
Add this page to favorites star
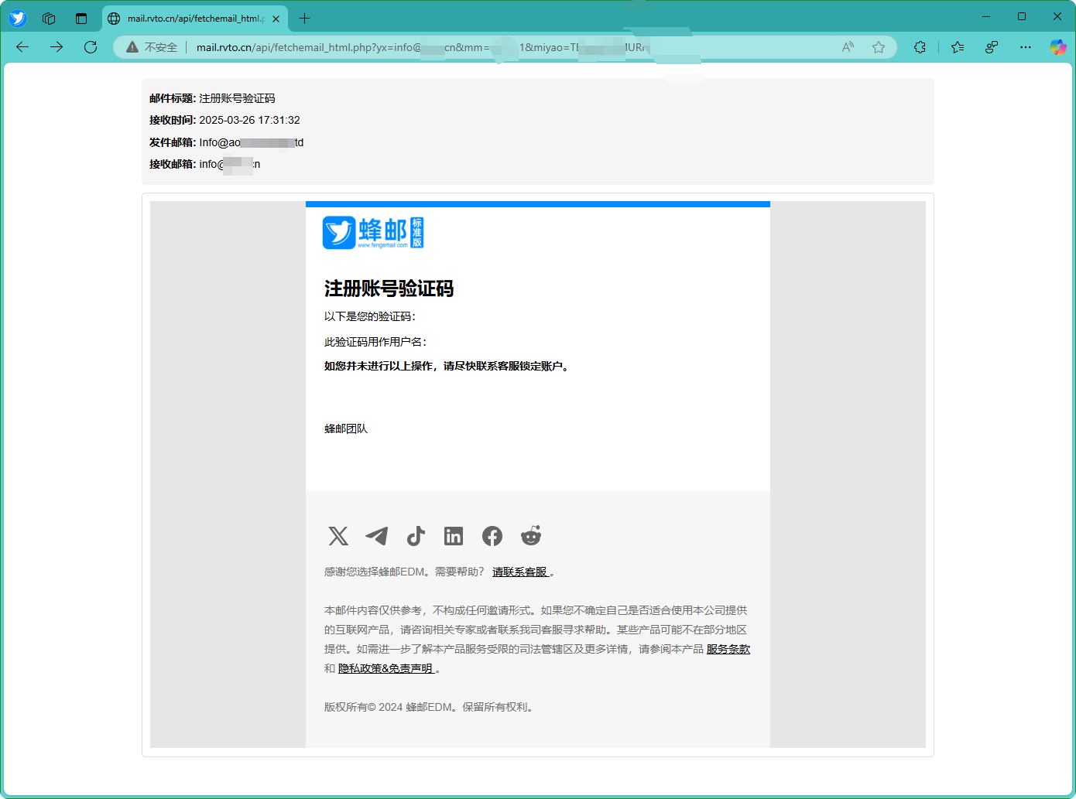coord(879,47)
